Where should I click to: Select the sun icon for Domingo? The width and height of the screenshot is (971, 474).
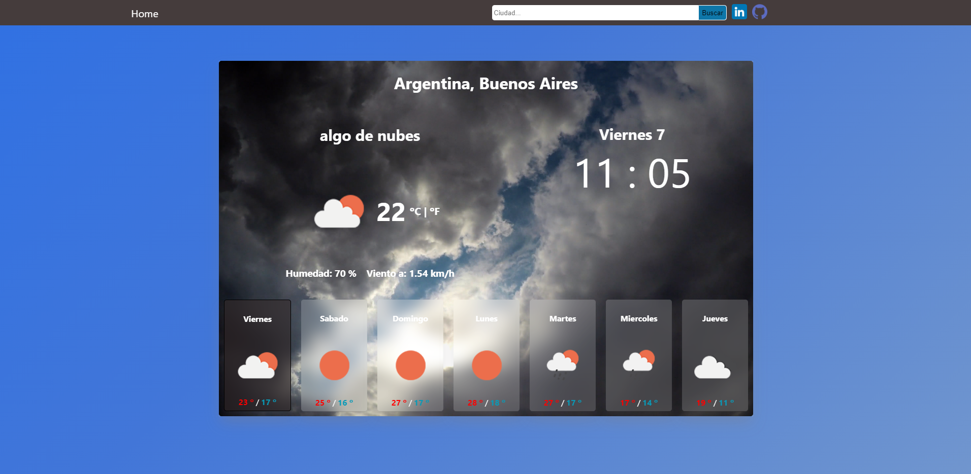(410, 364)
